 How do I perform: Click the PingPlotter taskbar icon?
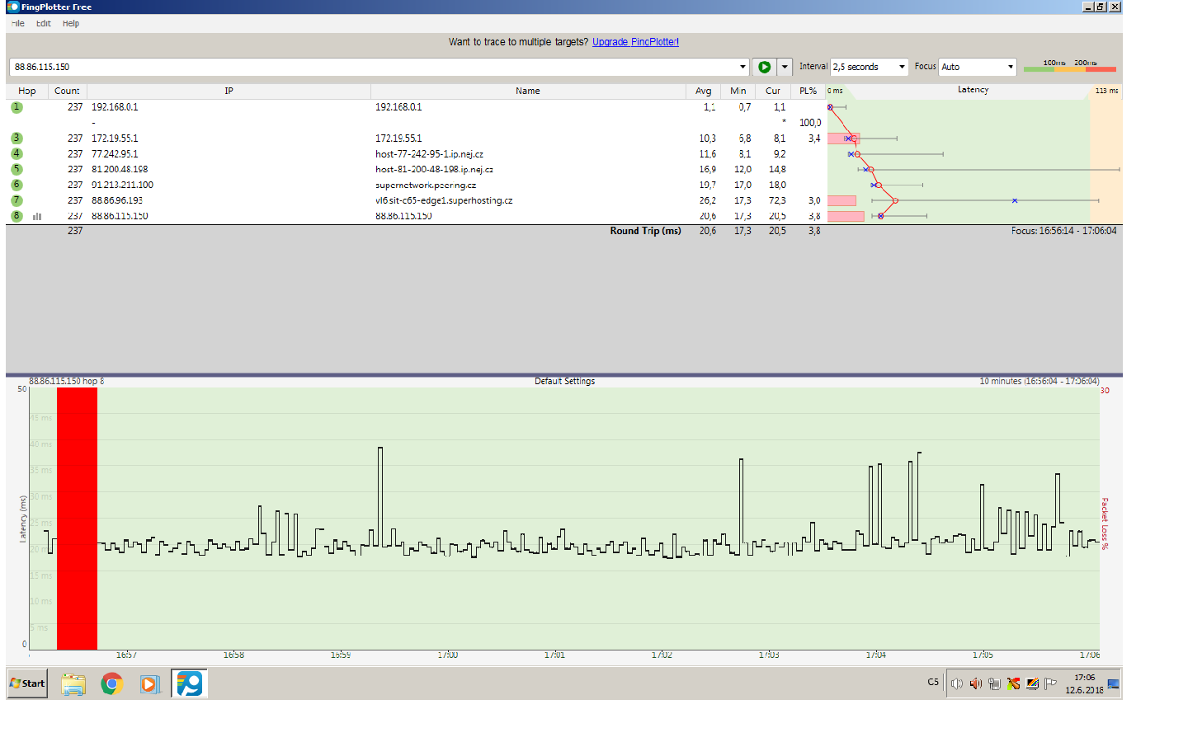[x=189, y=683]
